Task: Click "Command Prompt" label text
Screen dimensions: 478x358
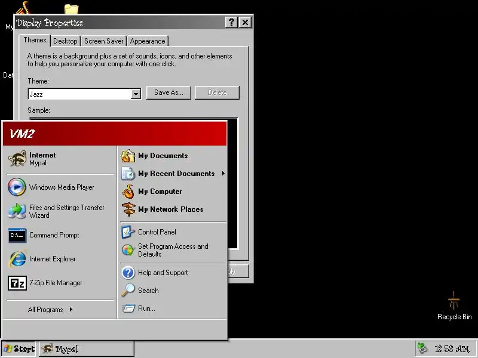Action: (x=54, y=235)
